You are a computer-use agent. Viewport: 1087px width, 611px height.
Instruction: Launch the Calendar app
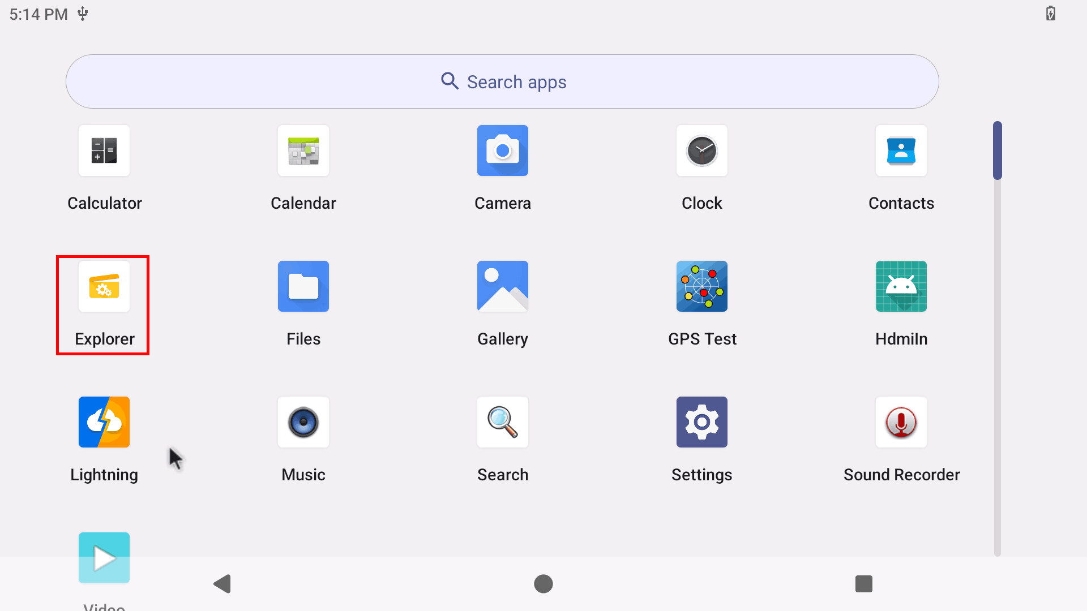tap(303, 151)
